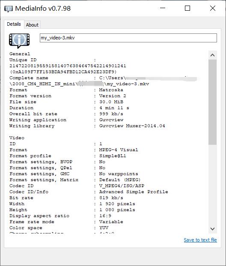Click the my_video-3.mkv filename field
Viewport: 226px width, 266px height.
[128, 38]
